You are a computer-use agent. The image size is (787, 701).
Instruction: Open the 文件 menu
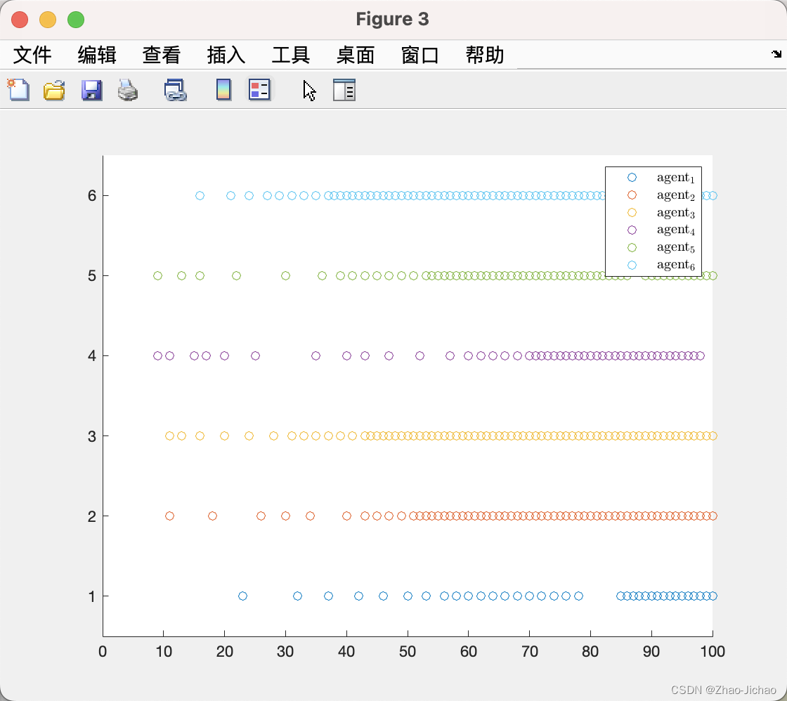point(32,55)
